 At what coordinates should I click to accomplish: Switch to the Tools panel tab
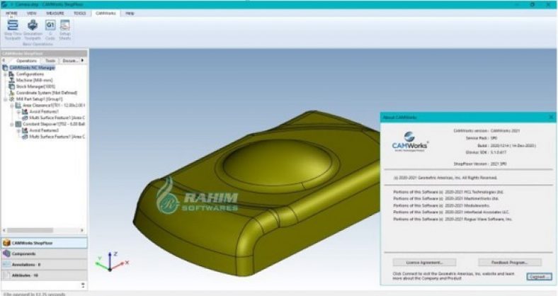(x=50, y=61)
